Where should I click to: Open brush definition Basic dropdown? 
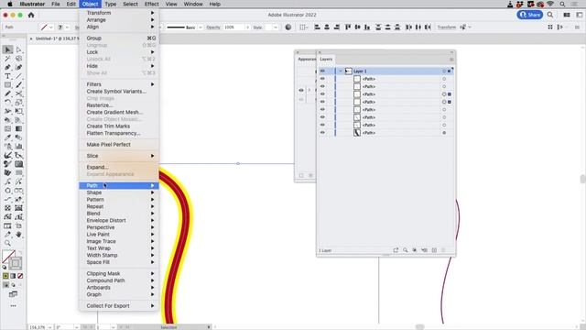click(x=201, y=27)
